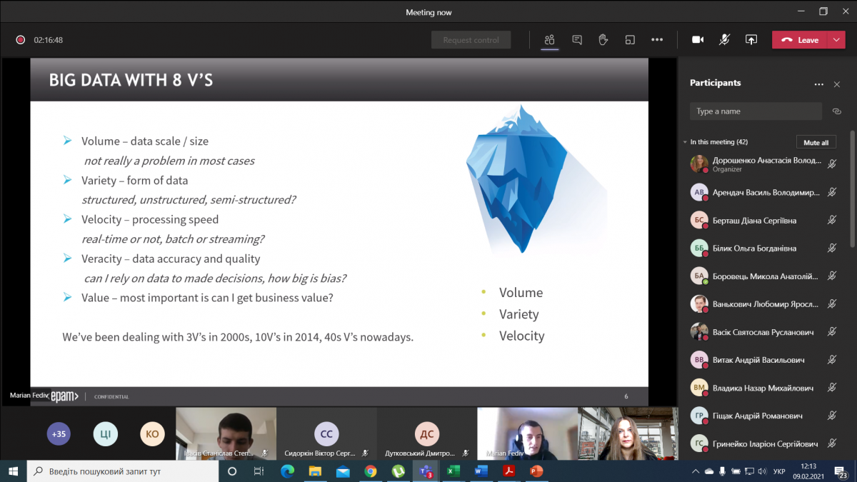Open Participants panel more options

[x=818, y=84]
